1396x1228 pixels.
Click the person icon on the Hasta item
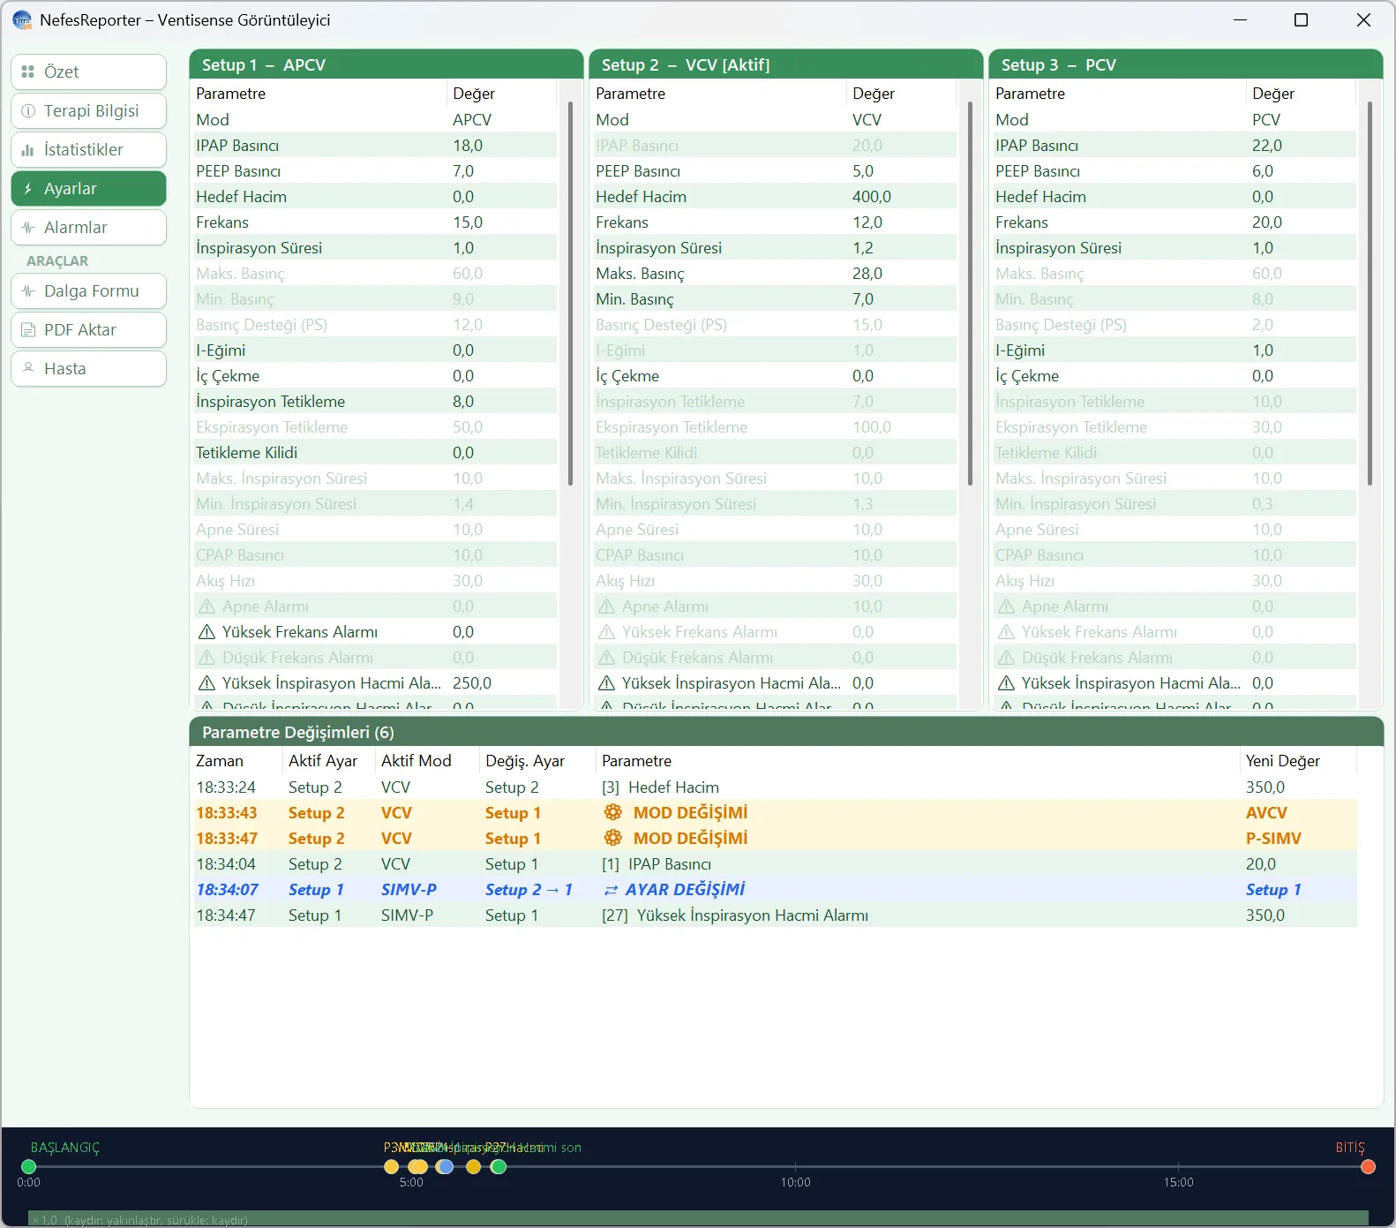27,368
